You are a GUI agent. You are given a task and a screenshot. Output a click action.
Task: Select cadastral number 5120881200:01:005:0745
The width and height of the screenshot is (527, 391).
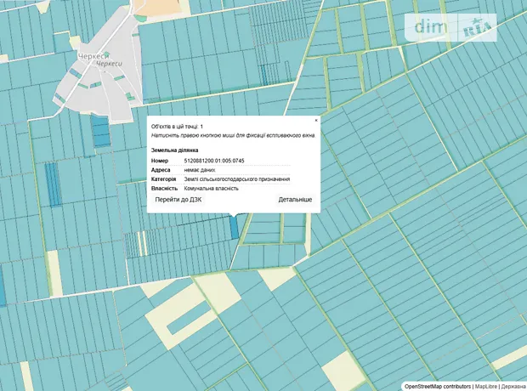(x=213, y=161)
